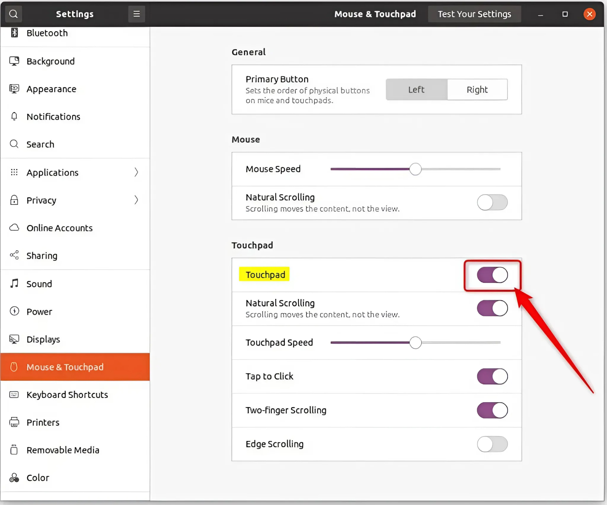Viewport: 607px width, 505px height.
Task: Click the Printers icon
Action: point(14,422)
